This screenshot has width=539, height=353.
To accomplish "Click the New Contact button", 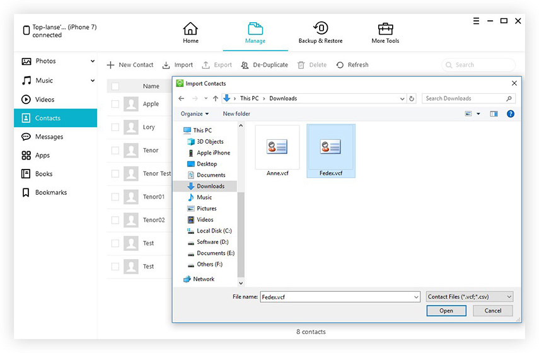I will pyautogui.click(x=130, y=65).
